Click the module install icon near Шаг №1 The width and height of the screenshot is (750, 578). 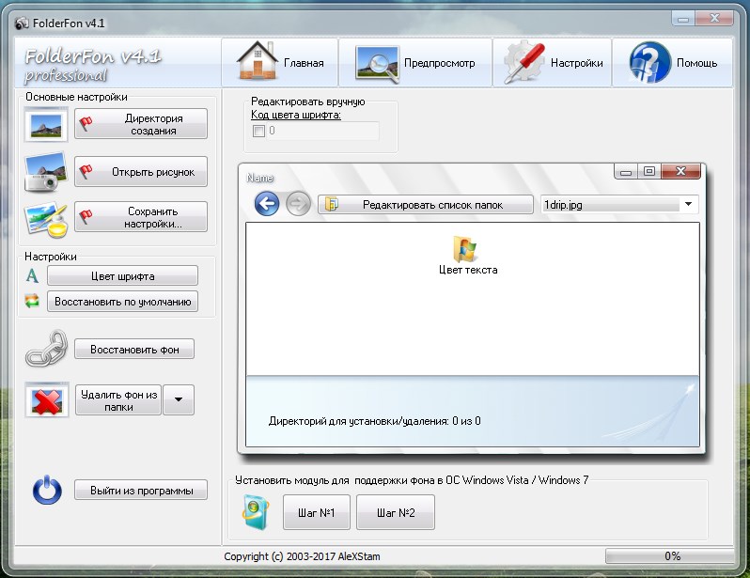[256, 511]
